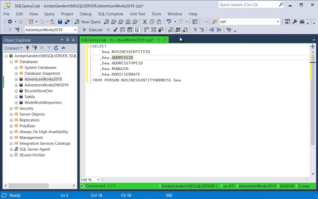
Task: Click the Undo arrow icon
Action: pos(169,22)
